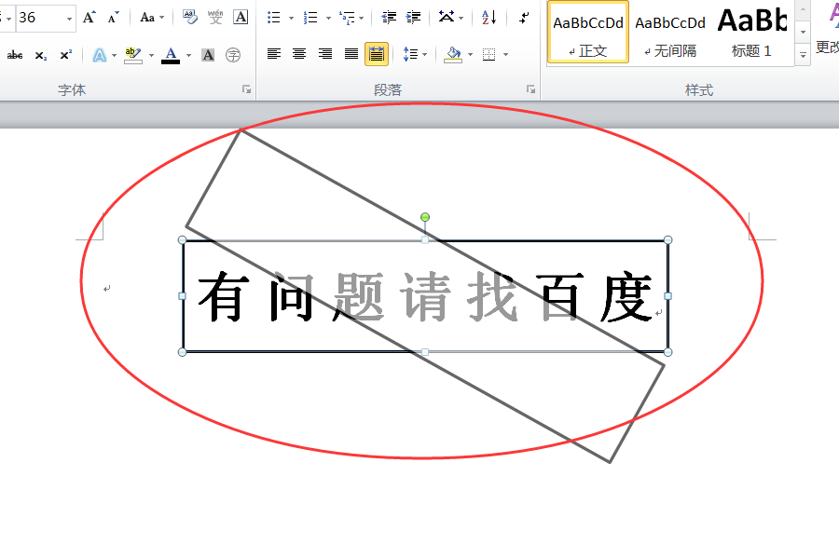
Task: Click the text 有问题请找百度 in the text box
Action: click(x=425, y=296)
